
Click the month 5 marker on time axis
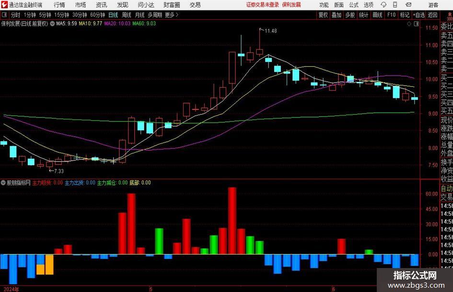[x=151, y=289]
